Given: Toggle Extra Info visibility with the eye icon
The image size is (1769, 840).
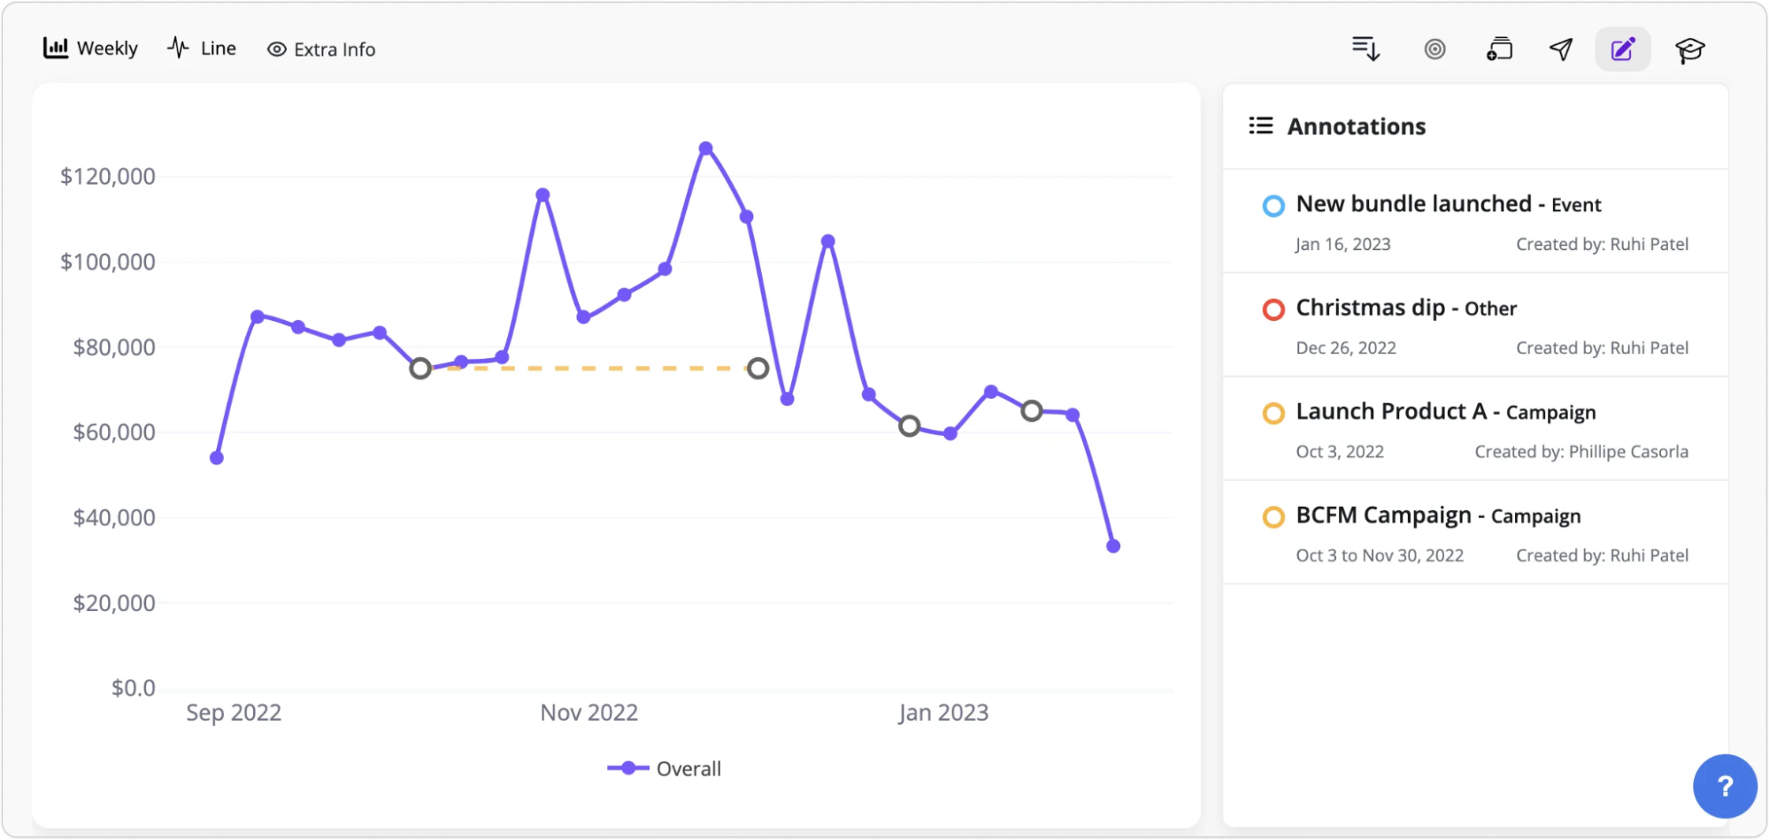Looking at the screenshot, I should [x=276, y=49].
